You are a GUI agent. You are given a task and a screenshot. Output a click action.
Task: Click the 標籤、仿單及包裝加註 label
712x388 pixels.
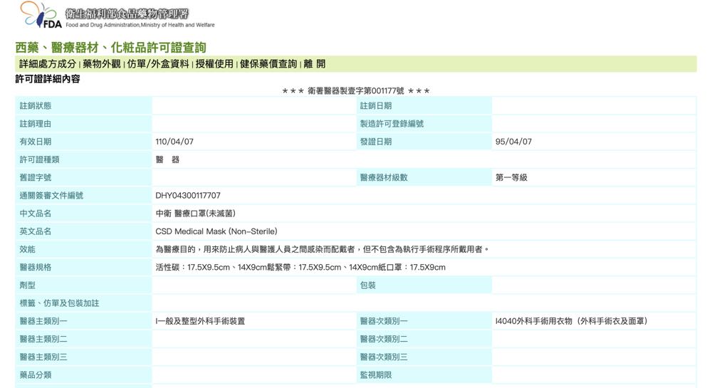click(x=59, y=303)
